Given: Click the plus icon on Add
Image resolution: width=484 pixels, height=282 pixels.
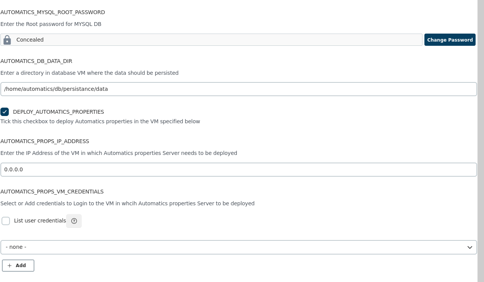Looking at the screenshot, I should (10, 266).
